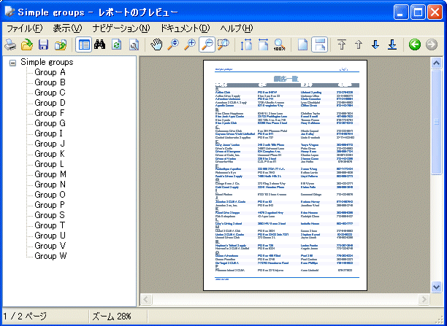Select the marquee zoom-to-selection tool
This screenshot has height=326, width=447.
pos(223,44)
